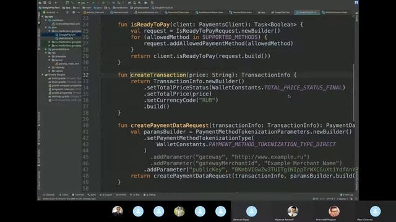Screen dimensions: 396x222
Task: Click the Back navigation arrow icon
Action: (56, 2)
